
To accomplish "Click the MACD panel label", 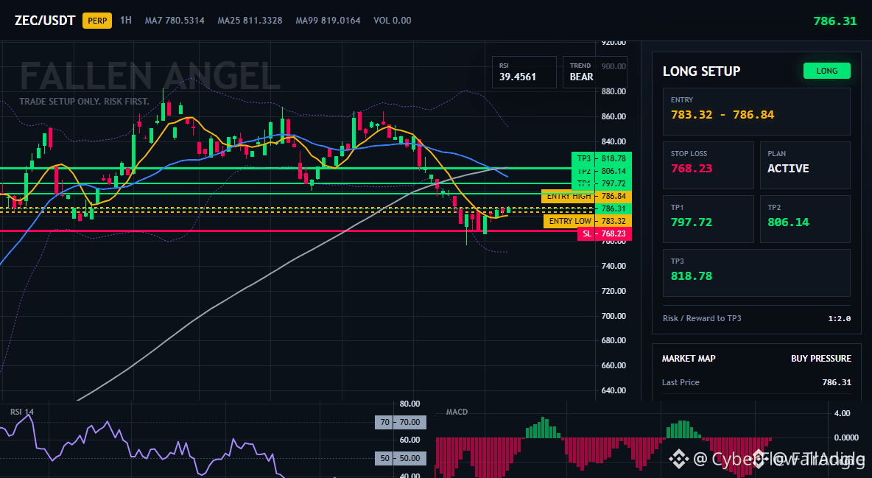I will click(x=457, y=412).
